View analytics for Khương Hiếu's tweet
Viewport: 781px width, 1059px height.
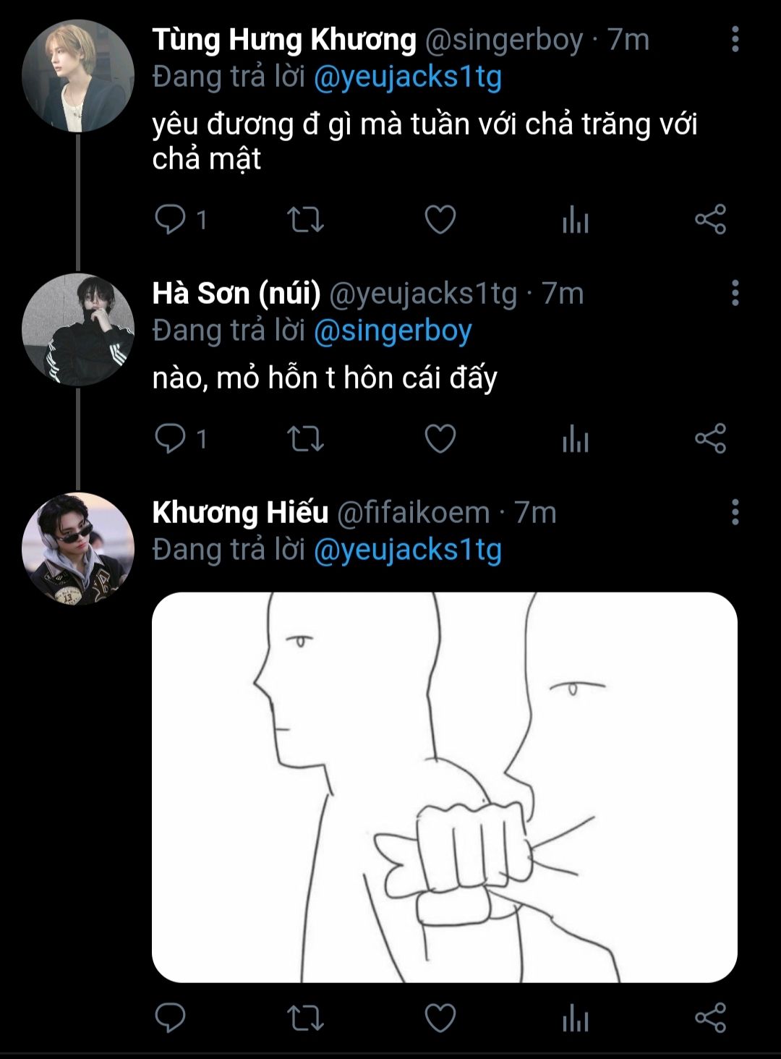pos(576,1018)
